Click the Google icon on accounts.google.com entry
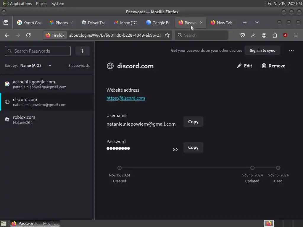 pyautogui.click(x=7, y=84)
